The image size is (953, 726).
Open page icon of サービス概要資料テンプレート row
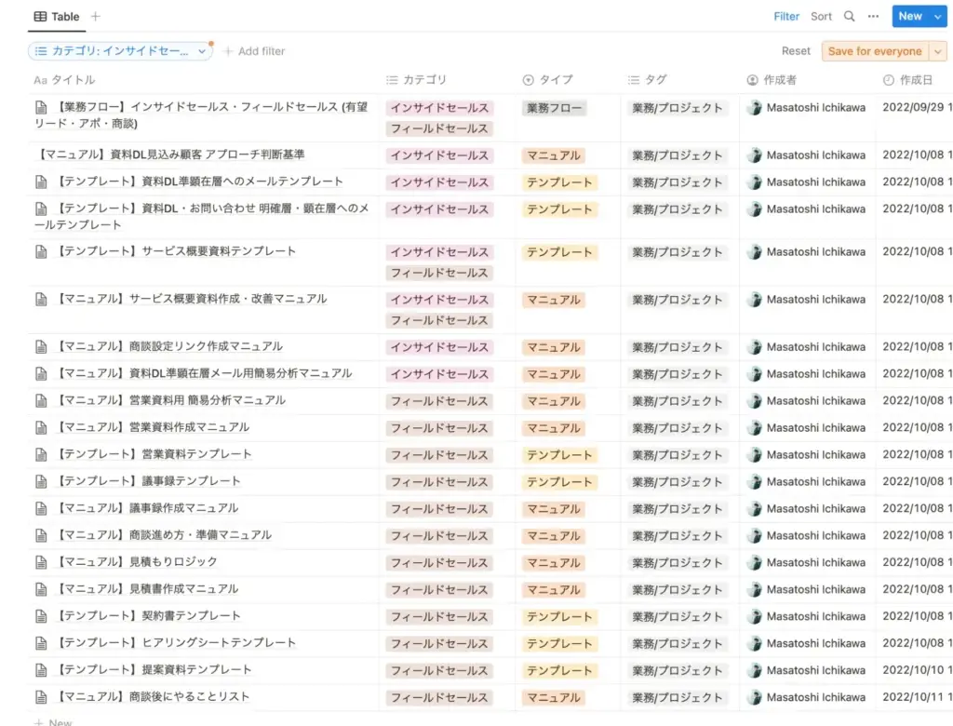tap(41, 251)
